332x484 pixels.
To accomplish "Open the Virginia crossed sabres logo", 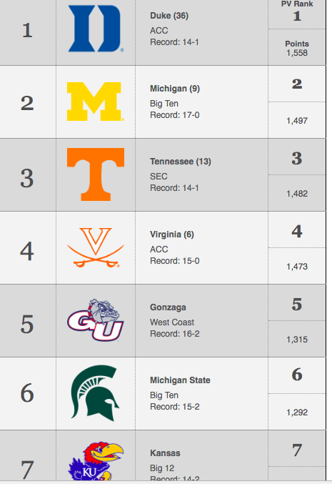I will pyautogui.click(x=96, y=247).
